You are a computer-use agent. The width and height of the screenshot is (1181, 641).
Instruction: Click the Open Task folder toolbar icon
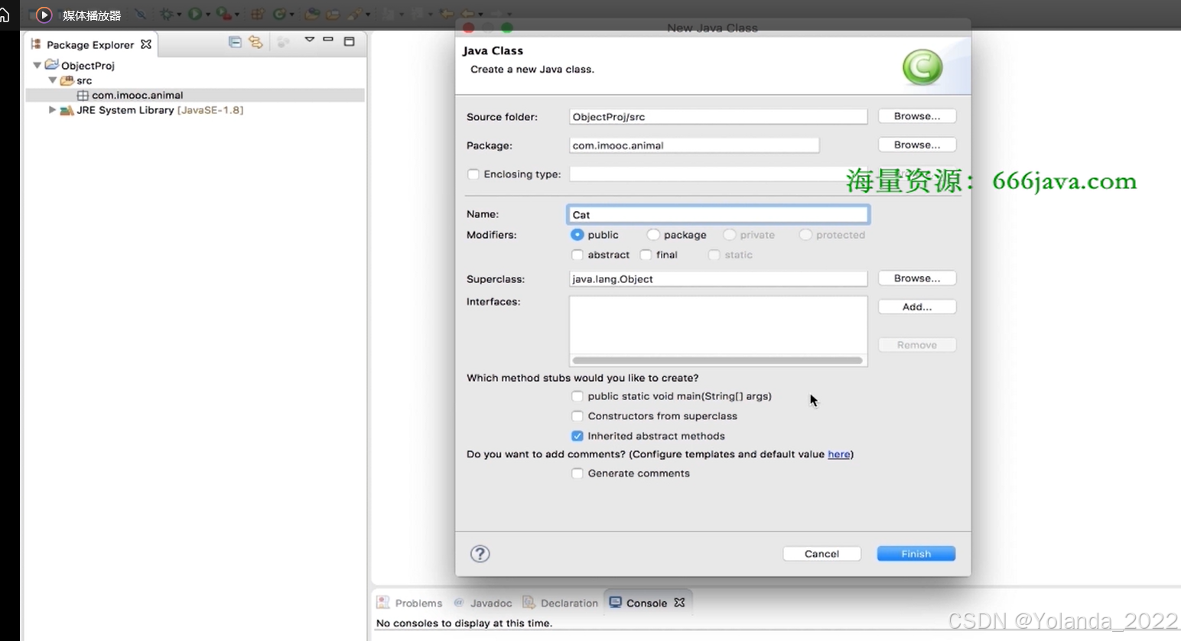click(x=333, y=14)
